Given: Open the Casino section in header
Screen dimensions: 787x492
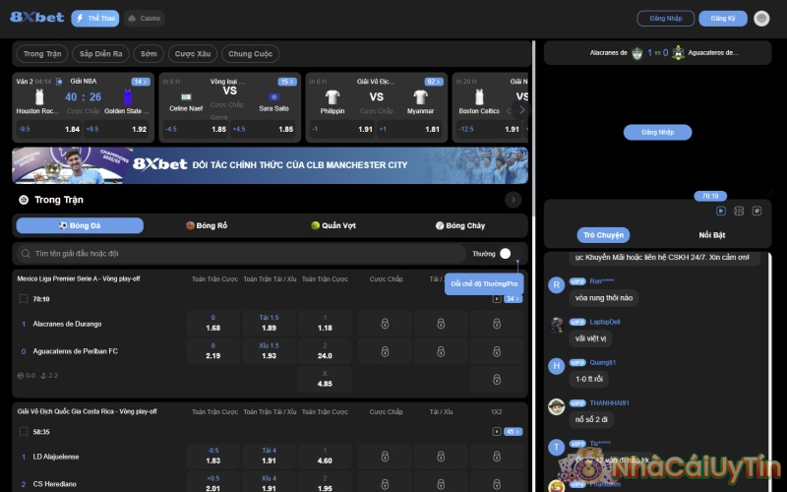Looking at the screenshot, I should tap(145, 19).
